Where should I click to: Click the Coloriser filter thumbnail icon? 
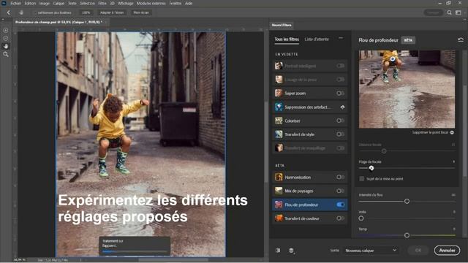[x=279, y=121]
